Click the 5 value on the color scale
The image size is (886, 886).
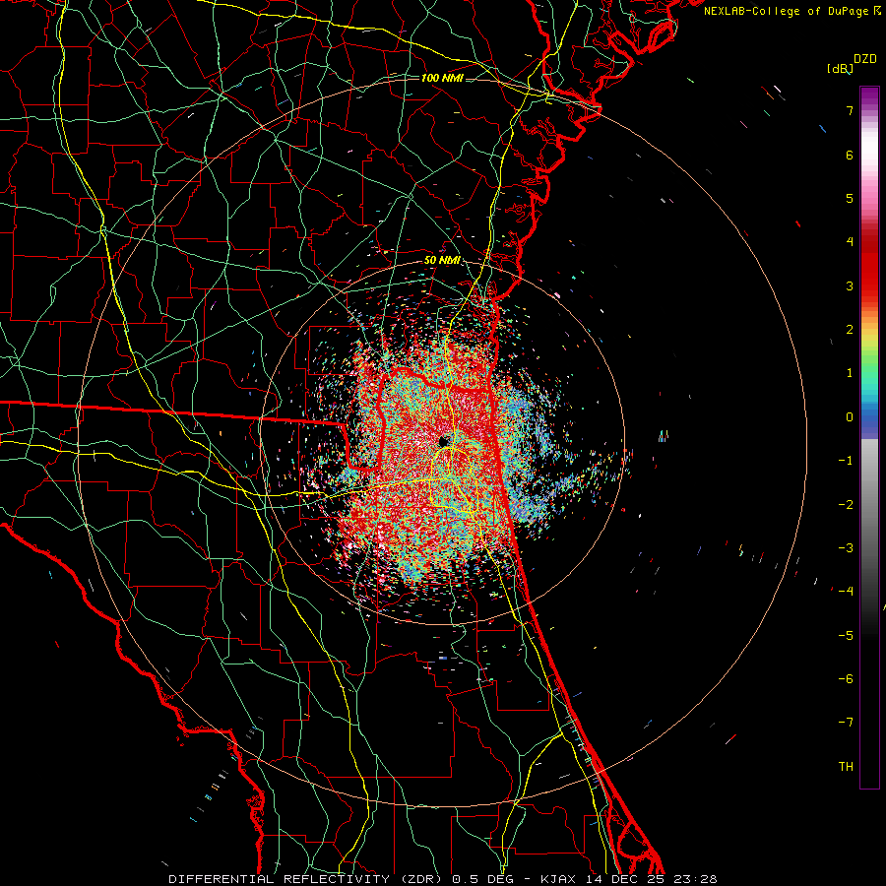(x=850, y=198)
